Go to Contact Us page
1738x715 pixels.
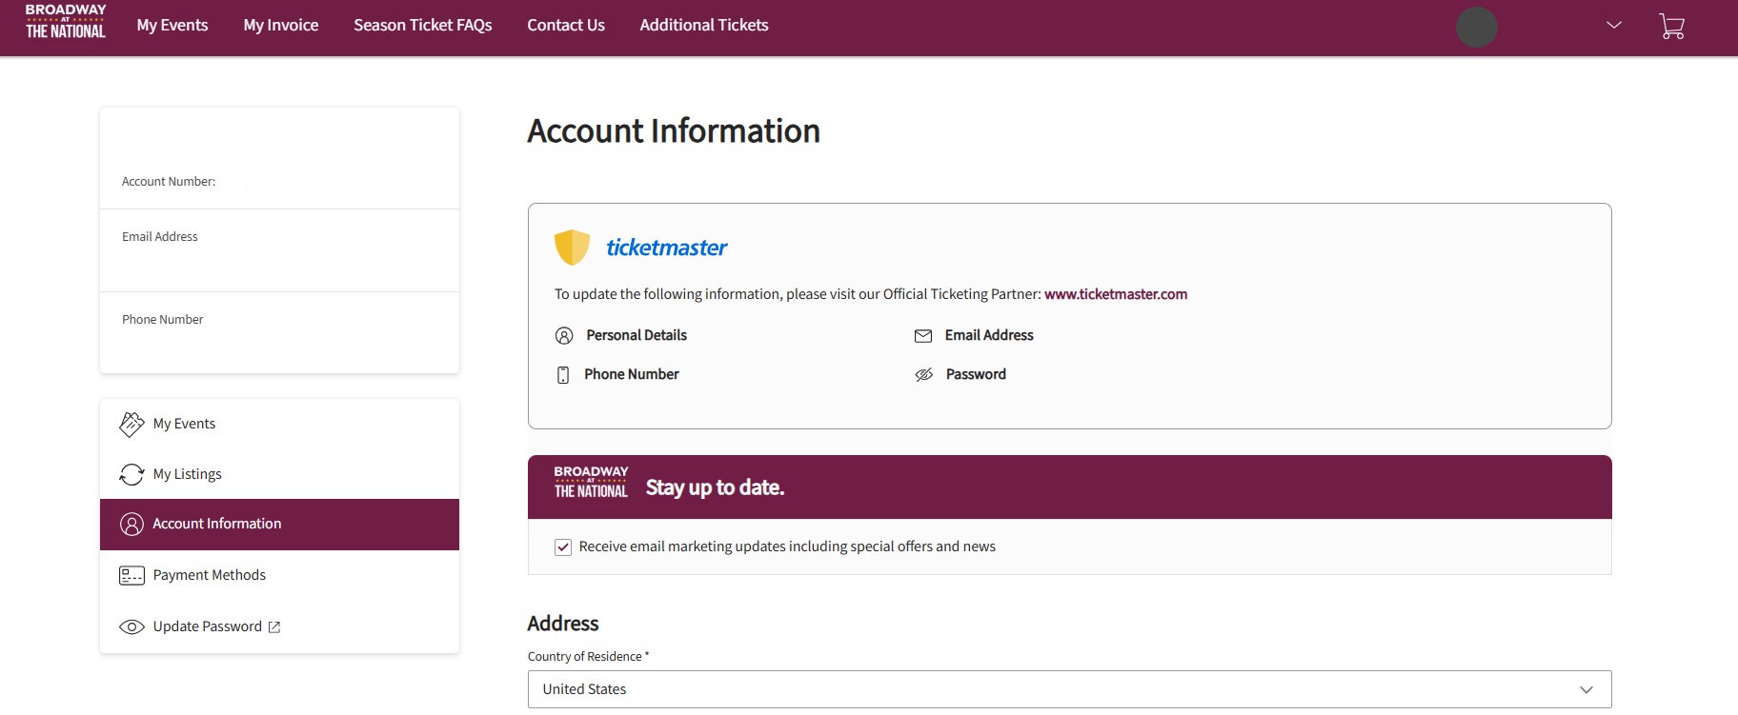(566, 26)
